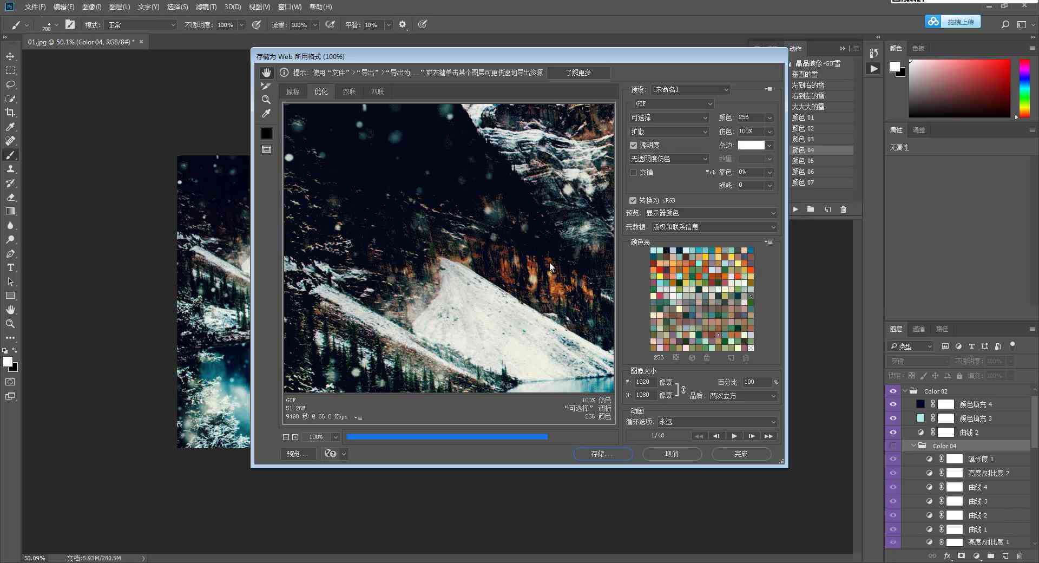Toggle slices visibility icon in dialog

tap(266, 149)
